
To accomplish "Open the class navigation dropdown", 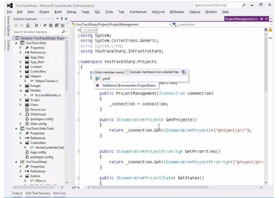I will coord(170,24).
